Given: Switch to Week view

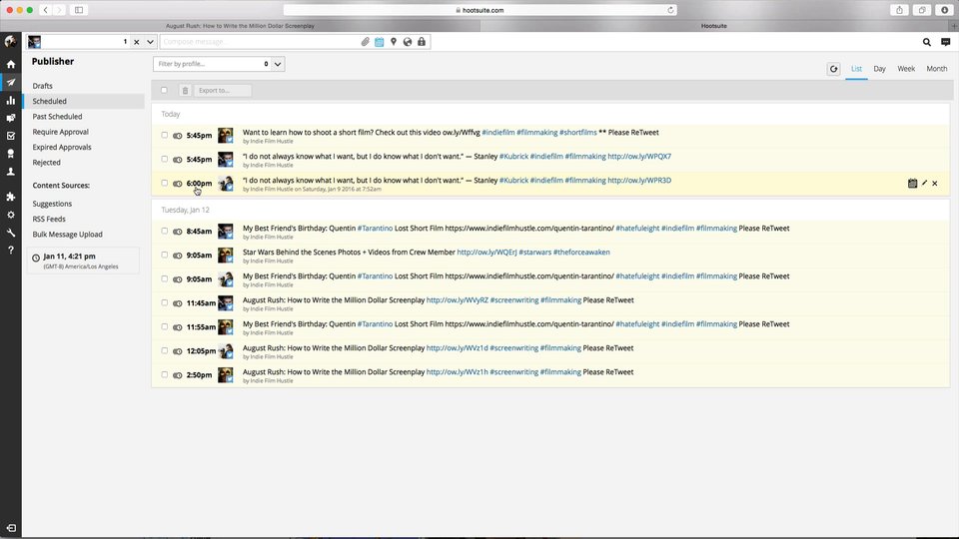Looking at the screenshot, I should click(906, 69).
